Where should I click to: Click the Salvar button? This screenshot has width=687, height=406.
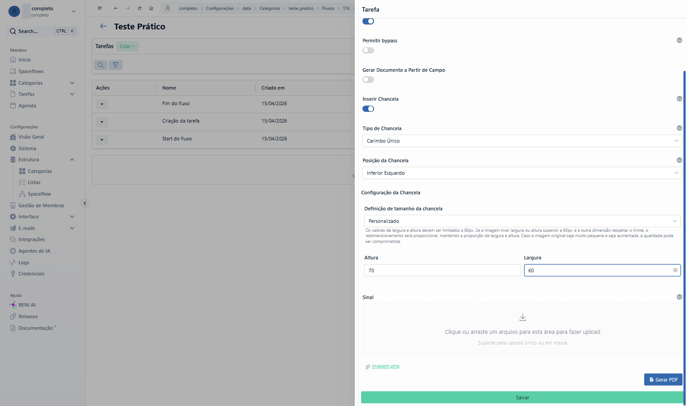coord(522,398)
